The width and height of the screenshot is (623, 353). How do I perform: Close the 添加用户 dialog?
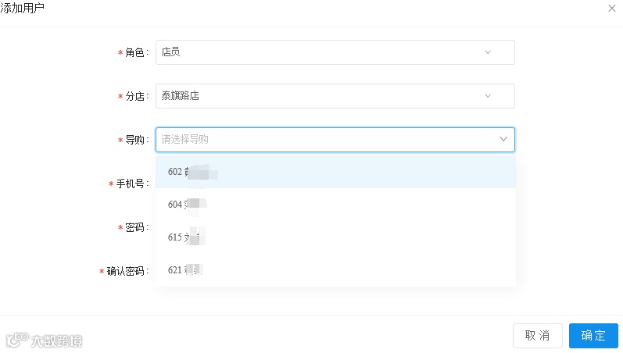(x=611, y=9)
